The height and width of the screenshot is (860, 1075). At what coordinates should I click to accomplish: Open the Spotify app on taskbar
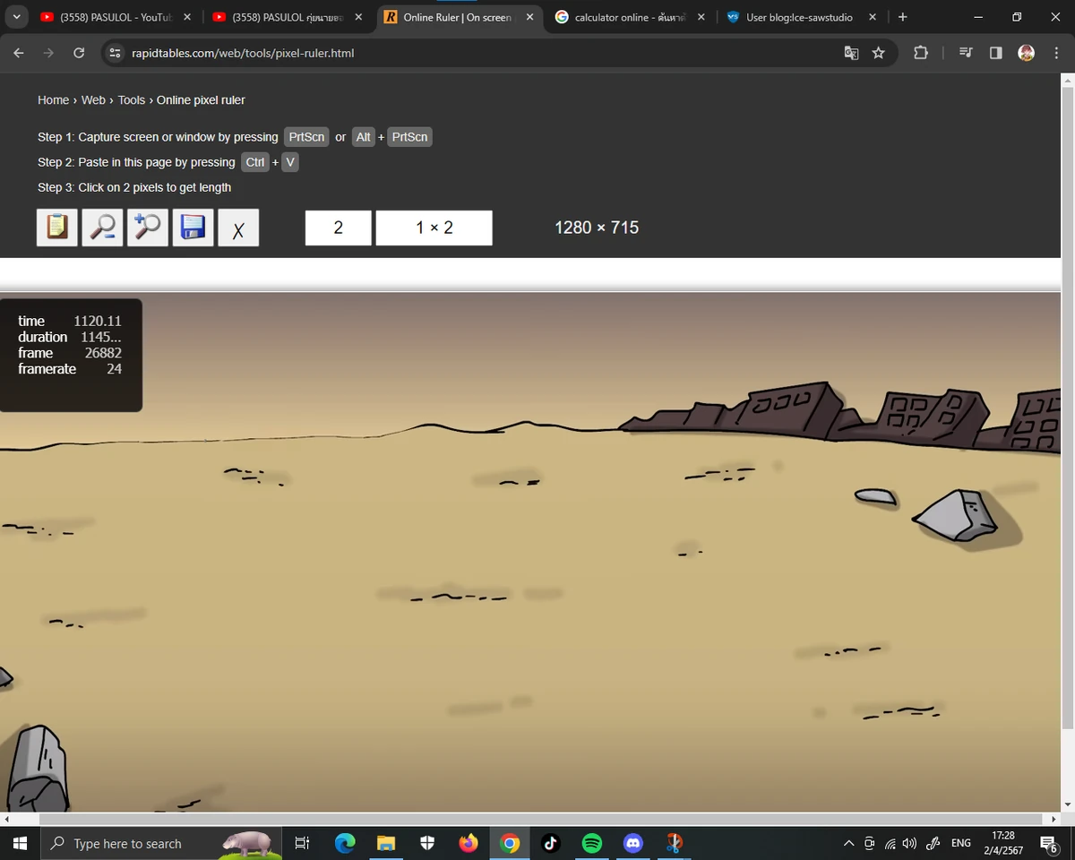[592, 843]
